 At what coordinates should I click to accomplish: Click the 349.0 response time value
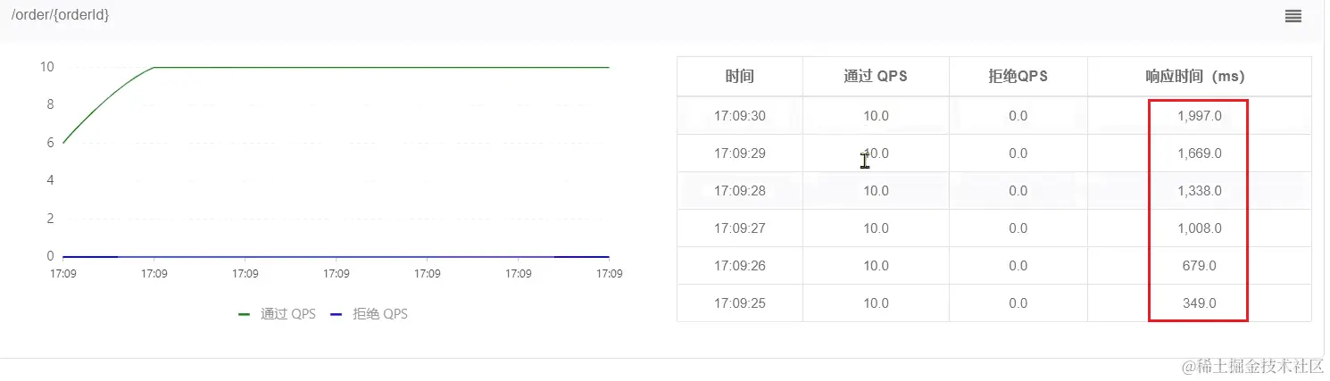(1199, 303)
